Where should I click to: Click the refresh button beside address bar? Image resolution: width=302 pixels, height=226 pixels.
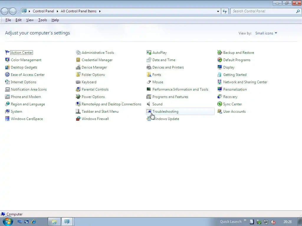[225, 11]
